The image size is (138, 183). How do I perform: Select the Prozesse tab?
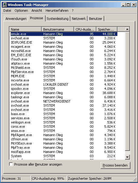(x=37, y=18)
